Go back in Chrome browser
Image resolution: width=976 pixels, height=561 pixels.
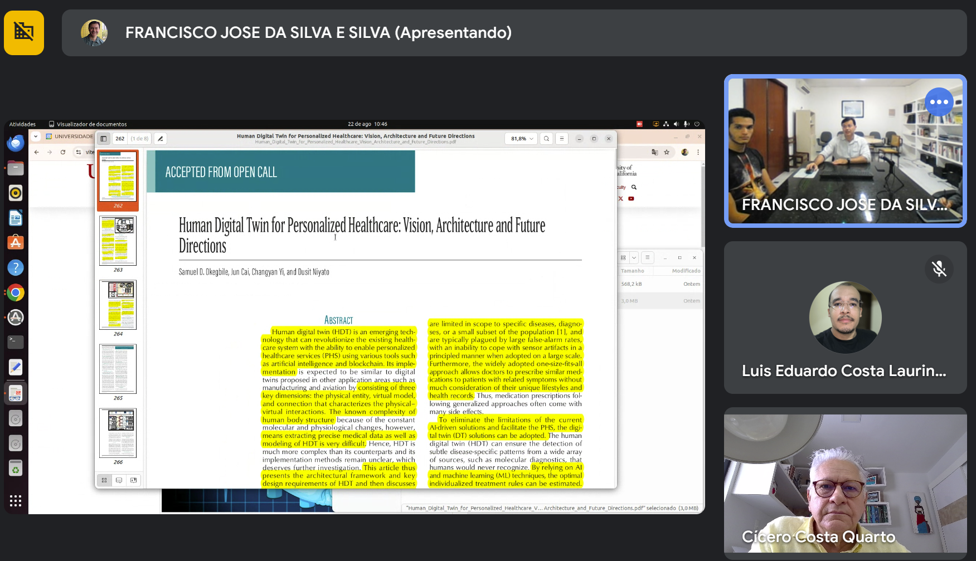[37, 152]
